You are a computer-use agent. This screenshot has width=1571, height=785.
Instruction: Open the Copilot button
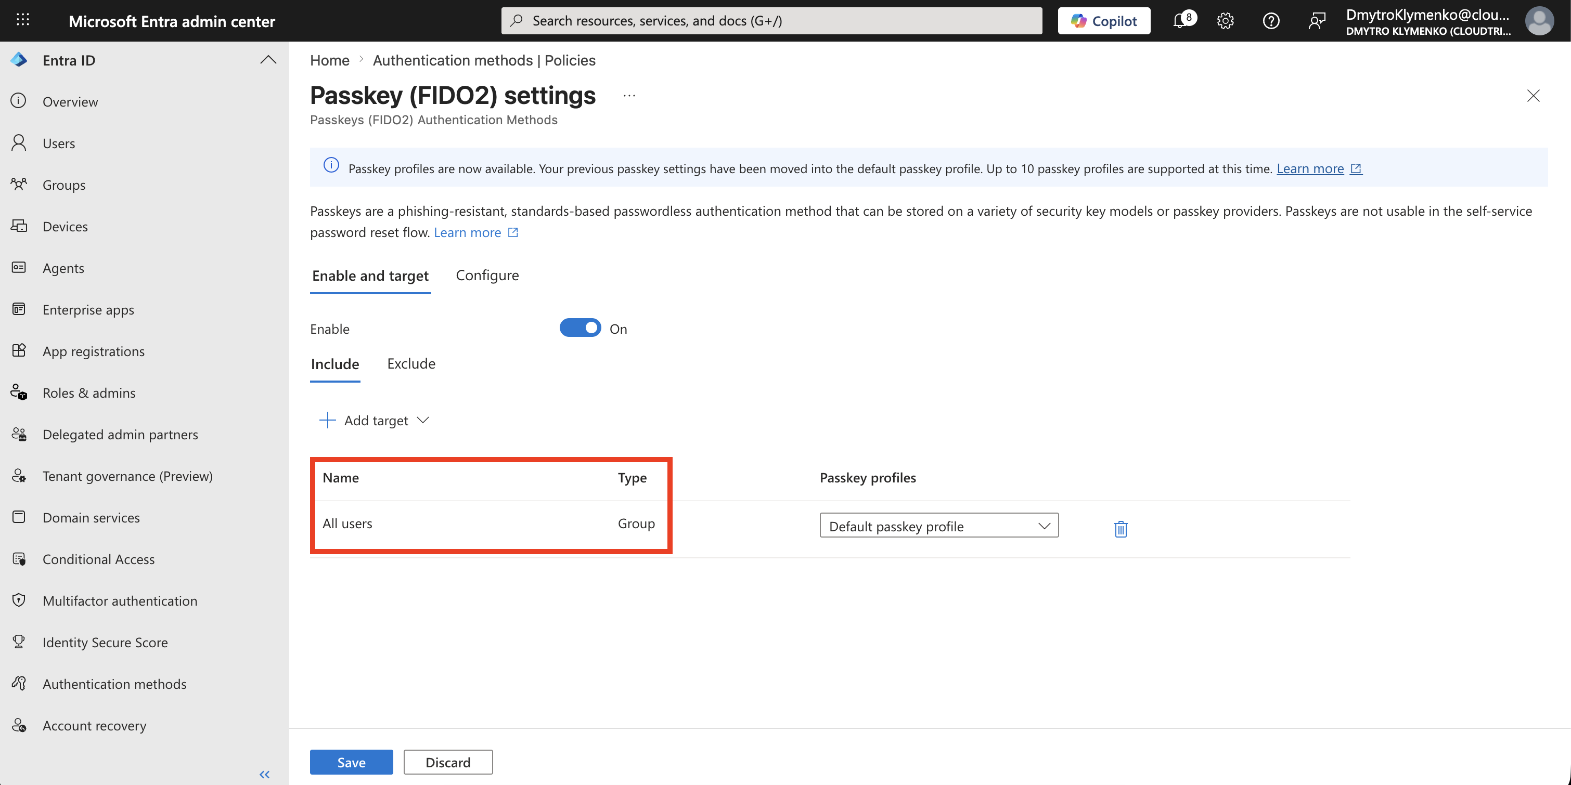(1104, 21)
